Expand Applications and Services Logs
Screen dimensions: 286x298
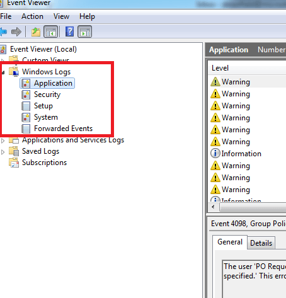point(3,140)
